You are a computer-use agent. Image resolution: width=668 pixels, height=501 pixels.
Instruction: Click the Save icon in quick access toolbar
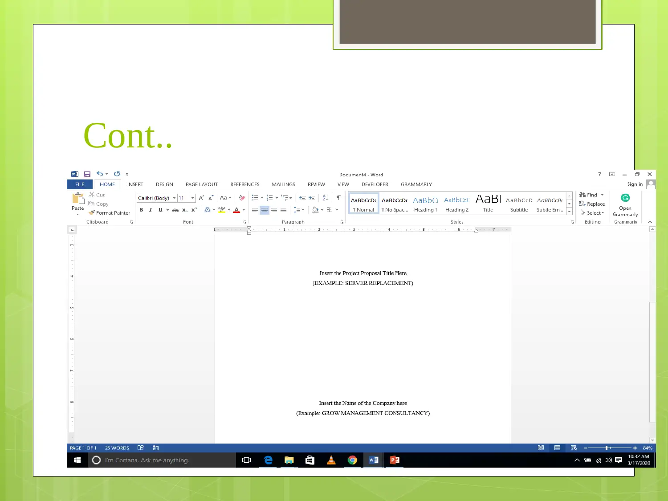[x=87, y=174]
